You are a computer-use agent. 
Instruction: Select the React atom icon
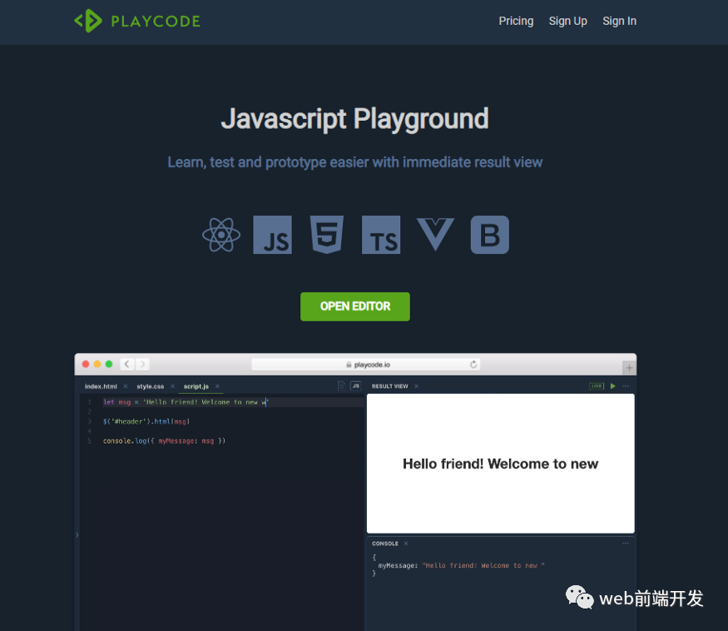point(221,235)
